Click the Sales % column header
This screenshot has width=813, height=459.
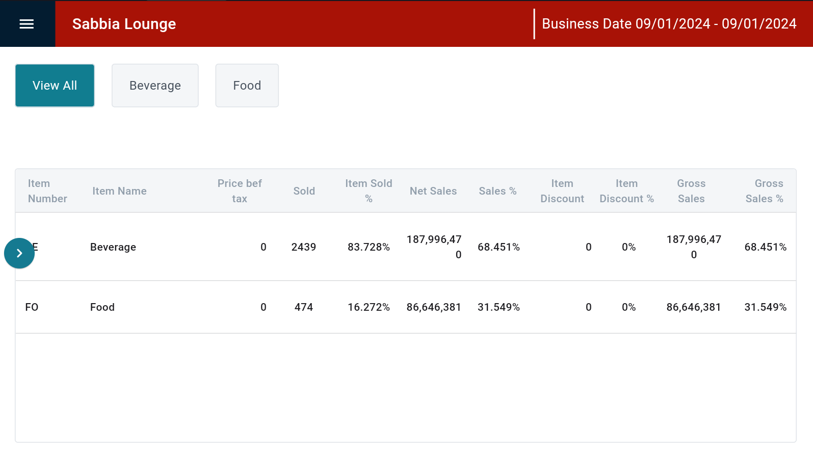[497, 191]
